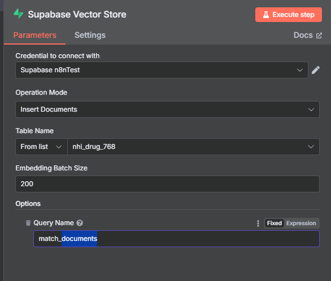The image size is (331, 281).
Task: Open the Docs link
Action: coord(308,35)
